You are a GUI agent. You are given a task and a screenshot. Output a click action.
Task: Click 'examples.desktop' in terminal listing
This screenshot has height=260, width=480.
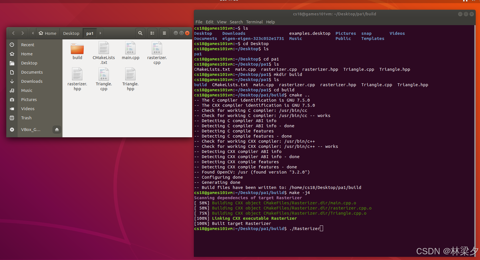coord(310,33)
